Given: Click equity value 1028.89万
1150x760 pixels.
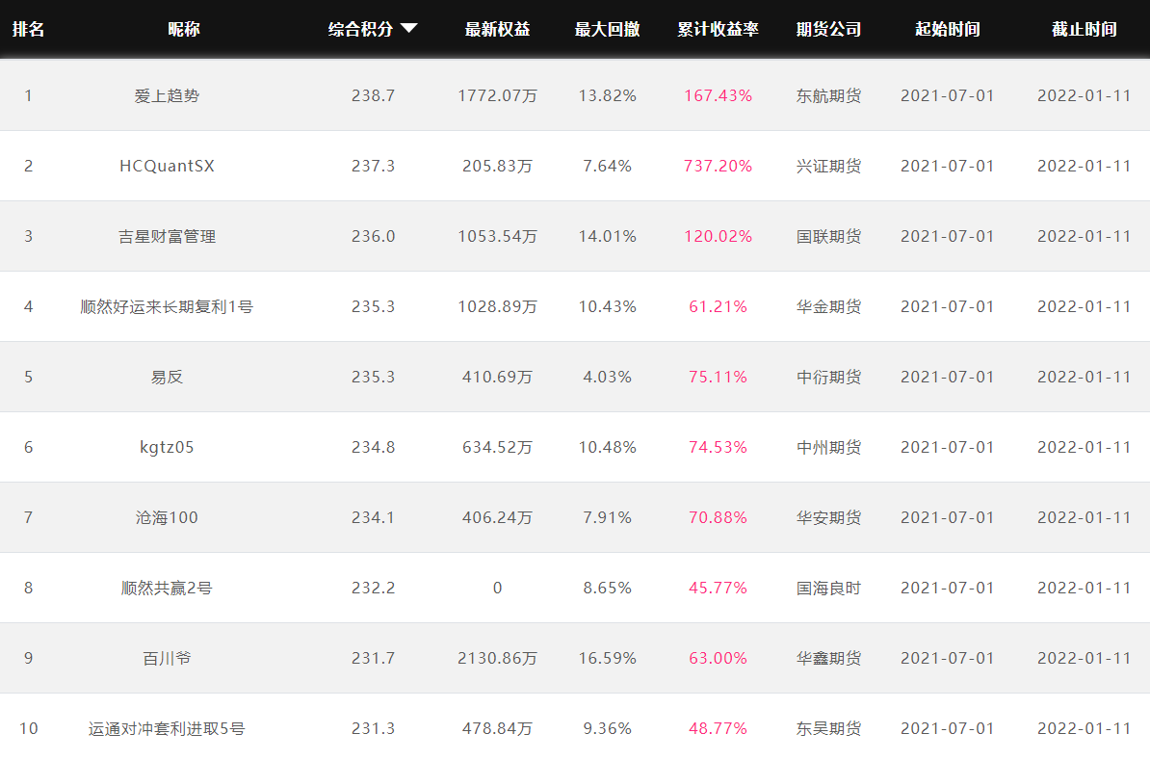Looking at the screenshot, I should [x=497, y=306].
